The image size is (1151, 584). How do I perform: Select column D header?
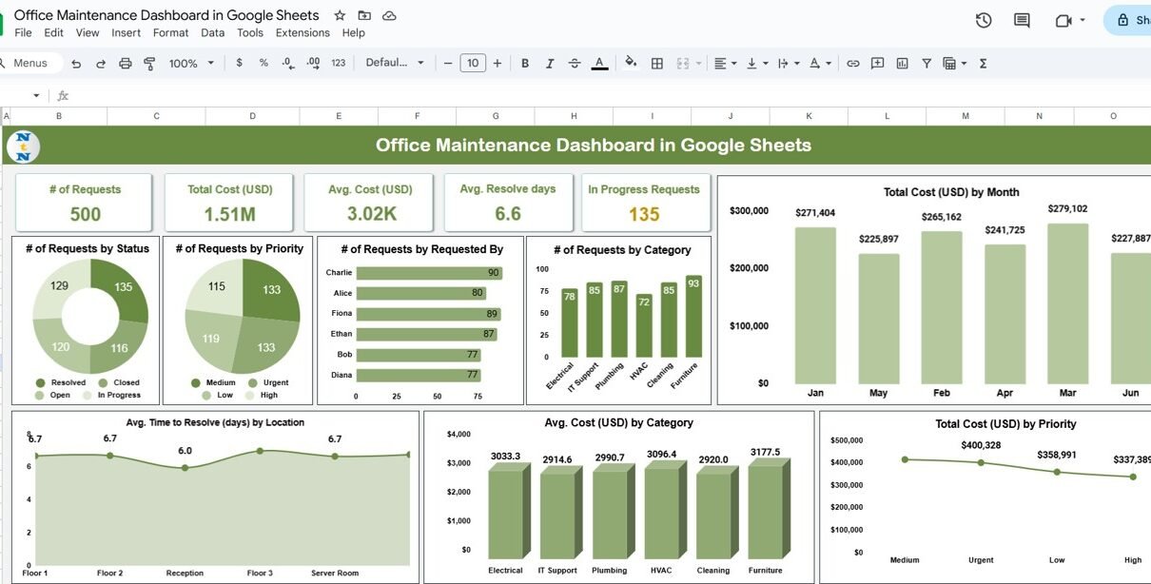coord(253,116)
